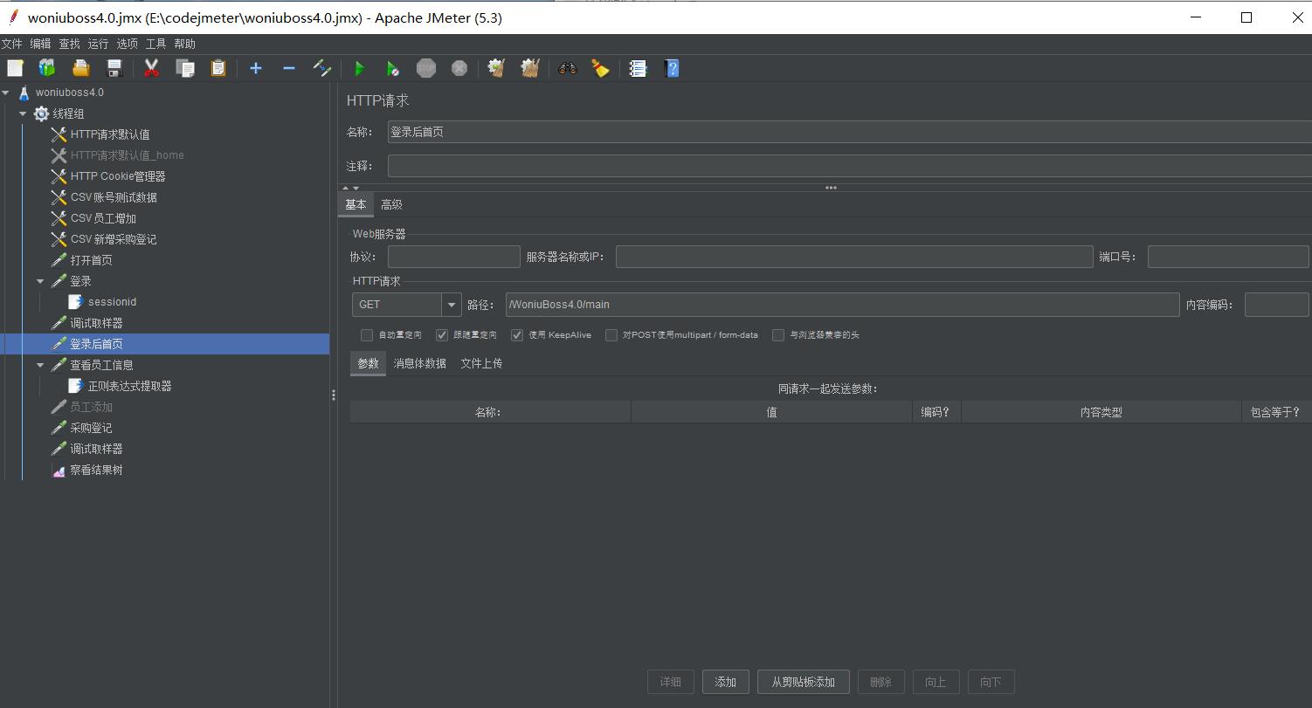Open the 文件 menu
Image resolution: width=1312 pixels, height=708 pixels.
[x=12, y=44]
